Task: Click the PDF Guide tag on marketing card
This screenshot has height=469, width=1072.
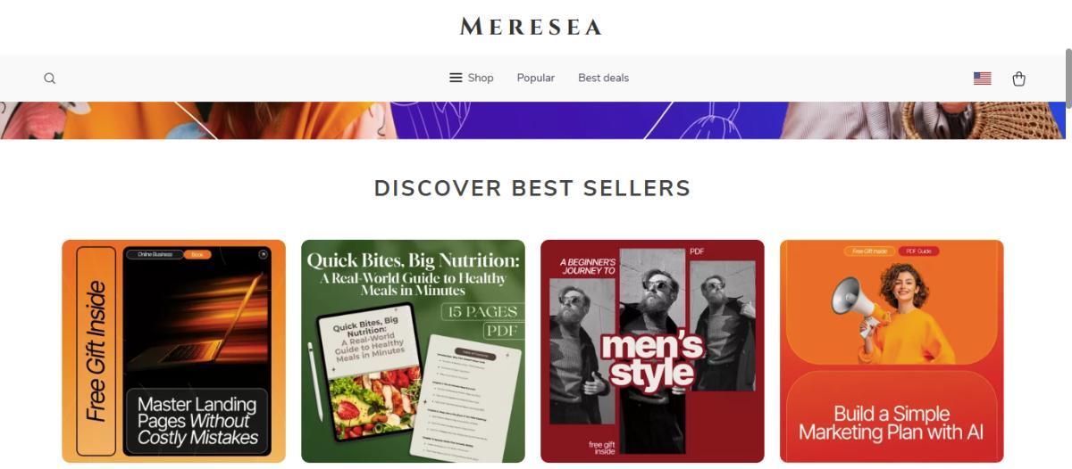Action: pos(918,251)
